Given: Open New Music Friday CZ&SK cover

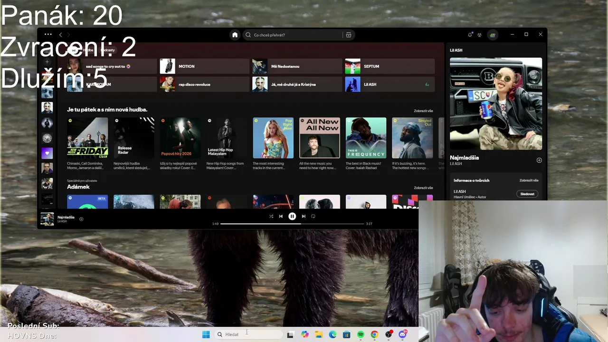Looking at the screenshot, I should click(x=87, y=138).
